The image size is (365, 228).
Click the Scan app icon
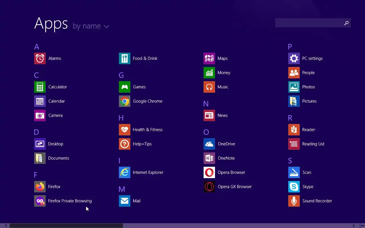pyautogui.click(x=294, y=172)
